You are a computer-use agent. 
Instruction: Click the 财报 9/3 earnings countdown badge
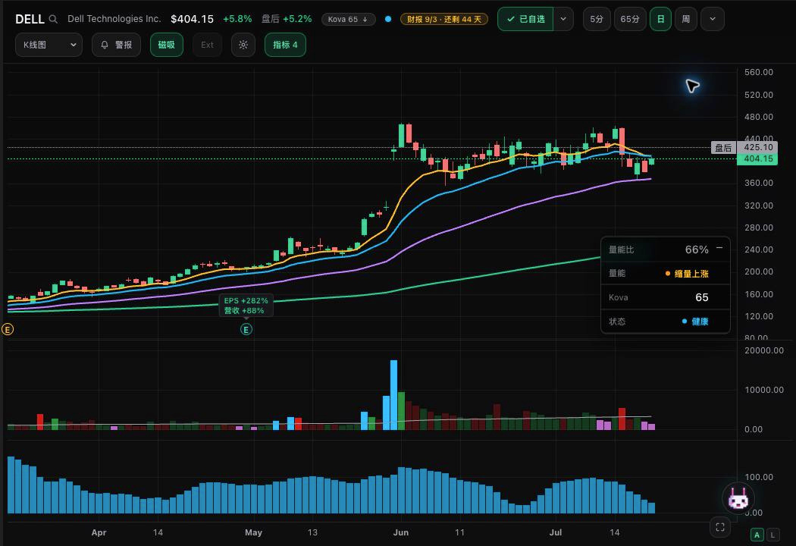[x=444, y=19]
